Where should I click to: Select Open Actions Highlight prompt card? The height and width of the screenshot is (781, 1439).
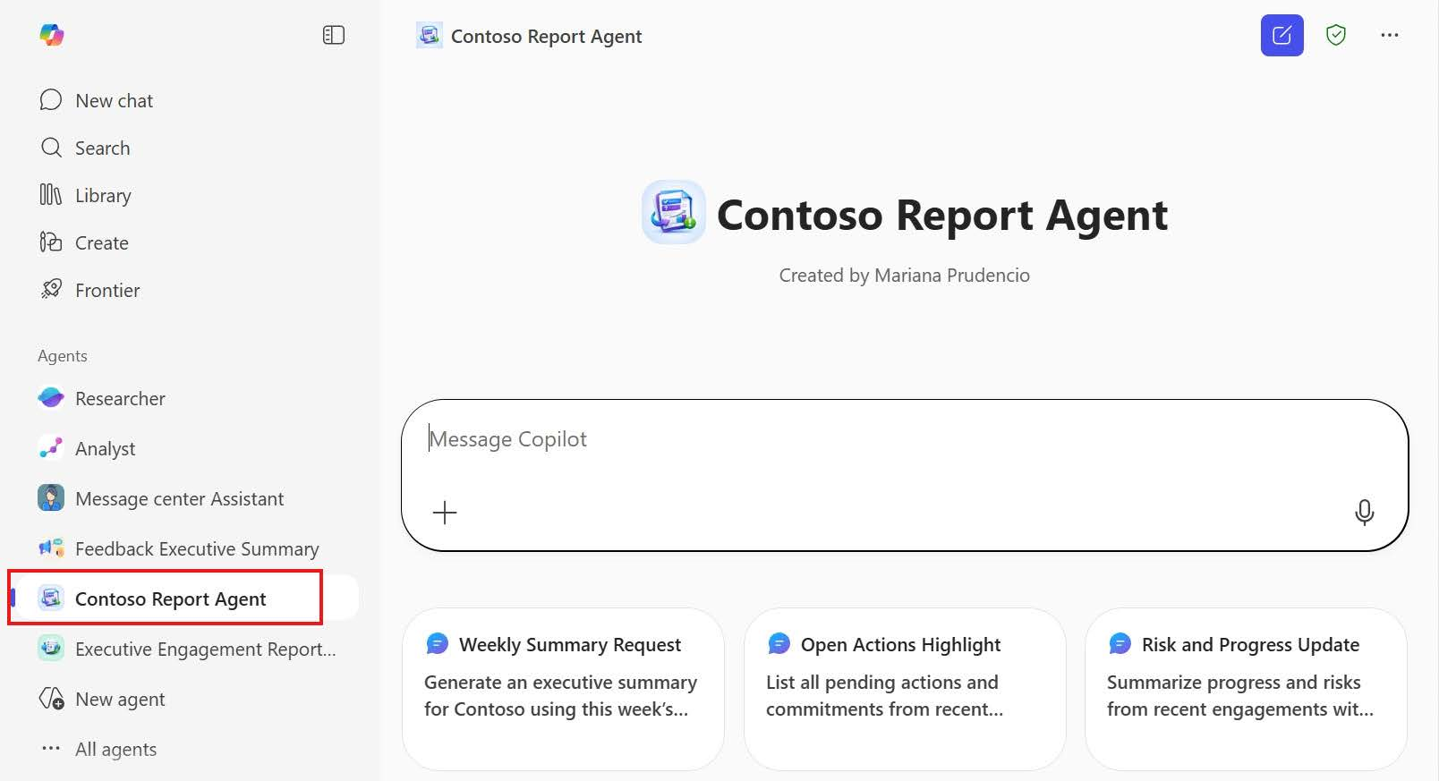905,689
